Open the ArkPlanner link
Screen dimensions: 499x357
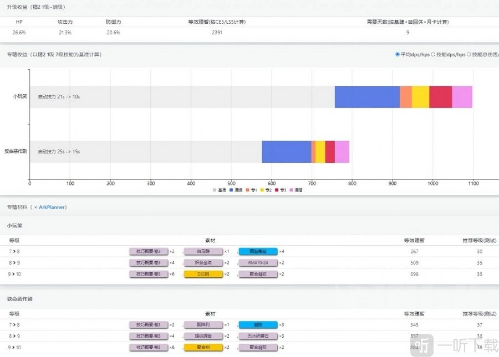52,207
